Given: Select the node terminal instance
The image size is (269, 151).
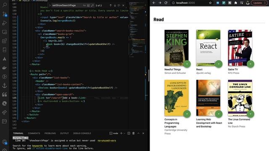Looking at the screenshot, I should [114, 133].
